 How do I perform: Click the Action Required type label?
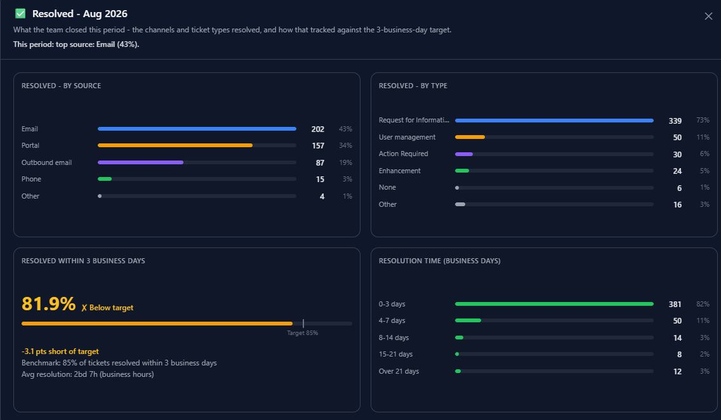[x=403, y=154]
